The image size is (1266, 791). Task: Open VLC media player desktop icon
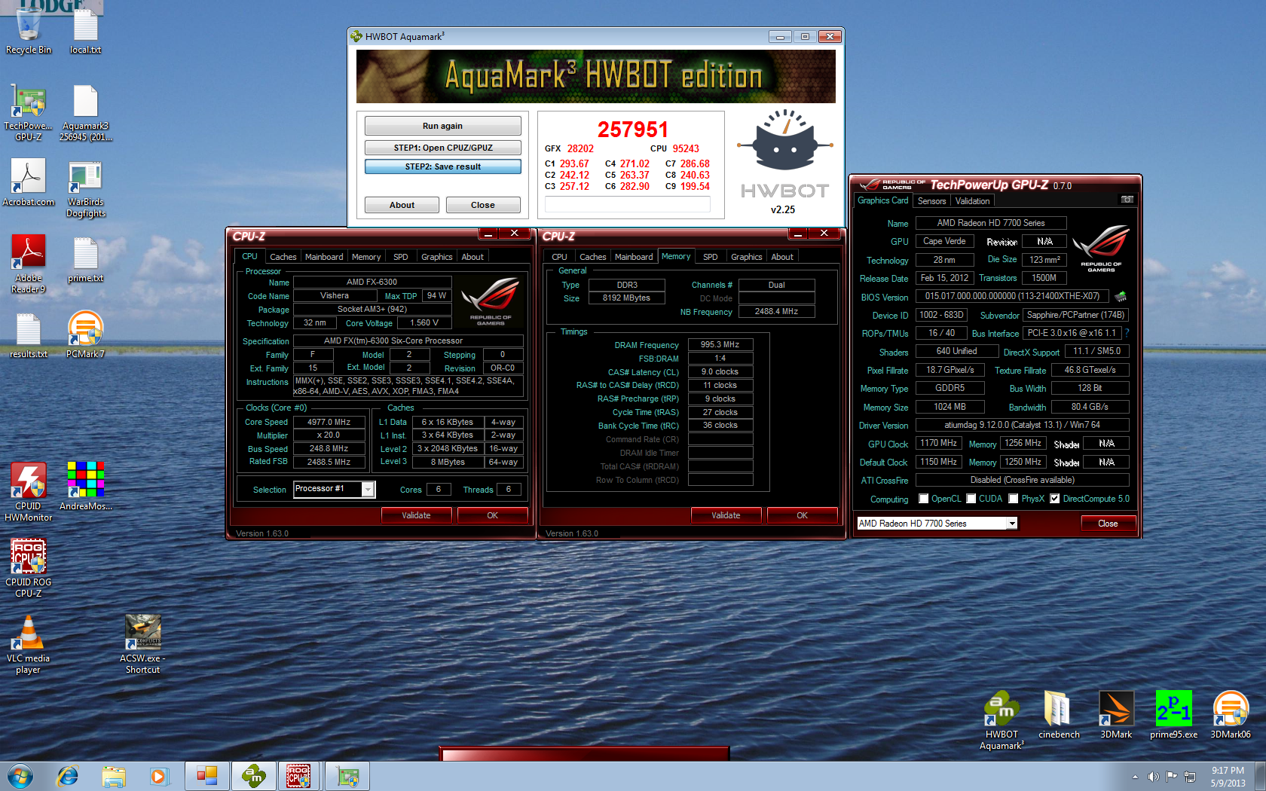tap(29, 645)
